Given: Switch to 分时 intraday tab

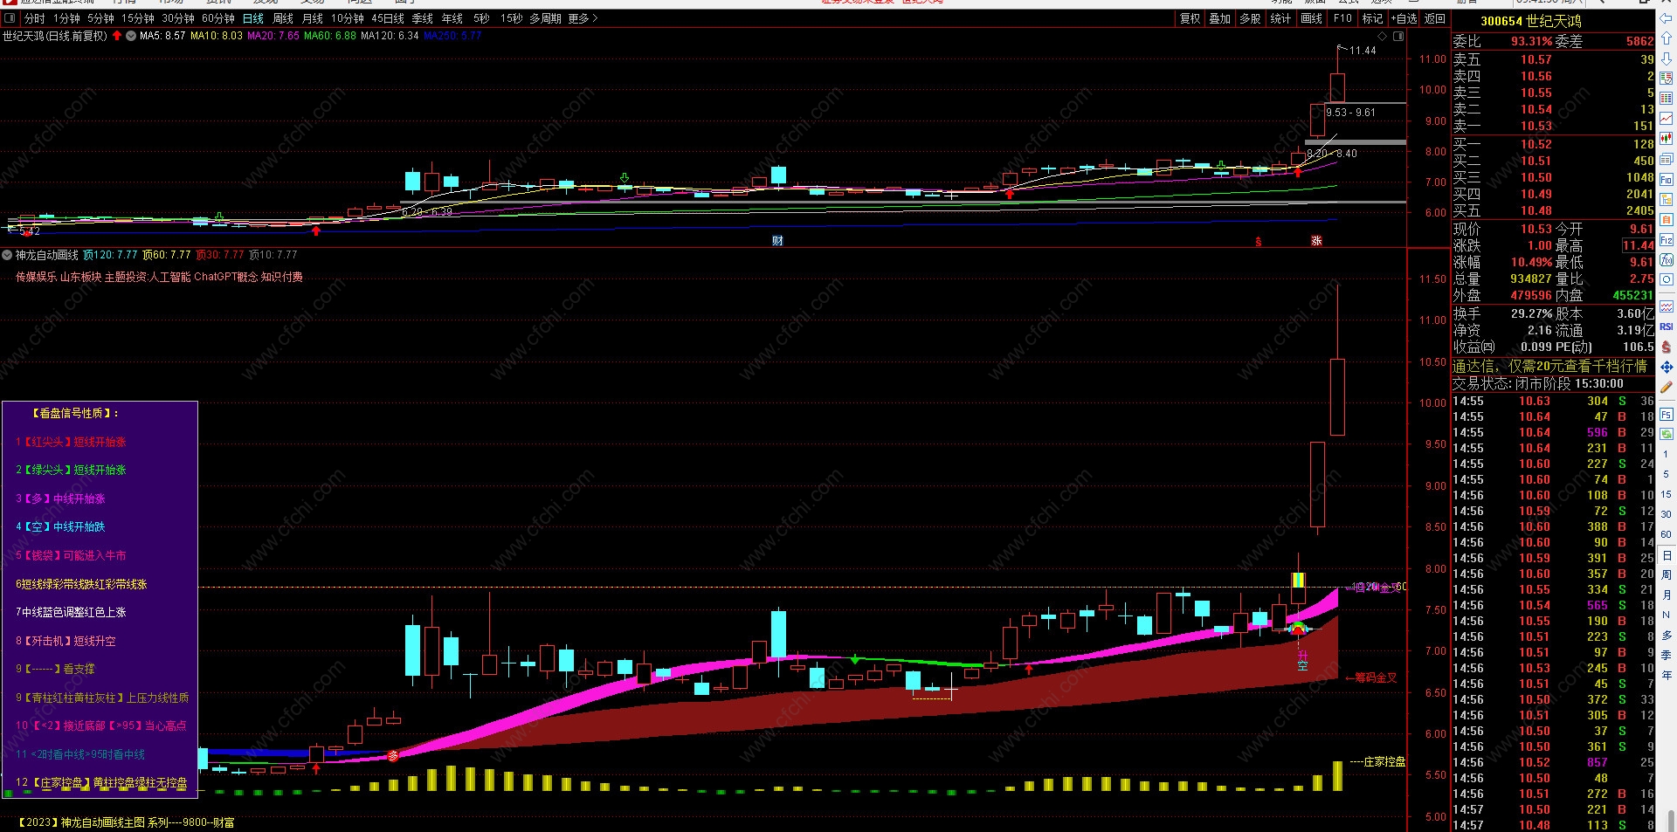Looking at the screenshot, I should click(34, 18).
